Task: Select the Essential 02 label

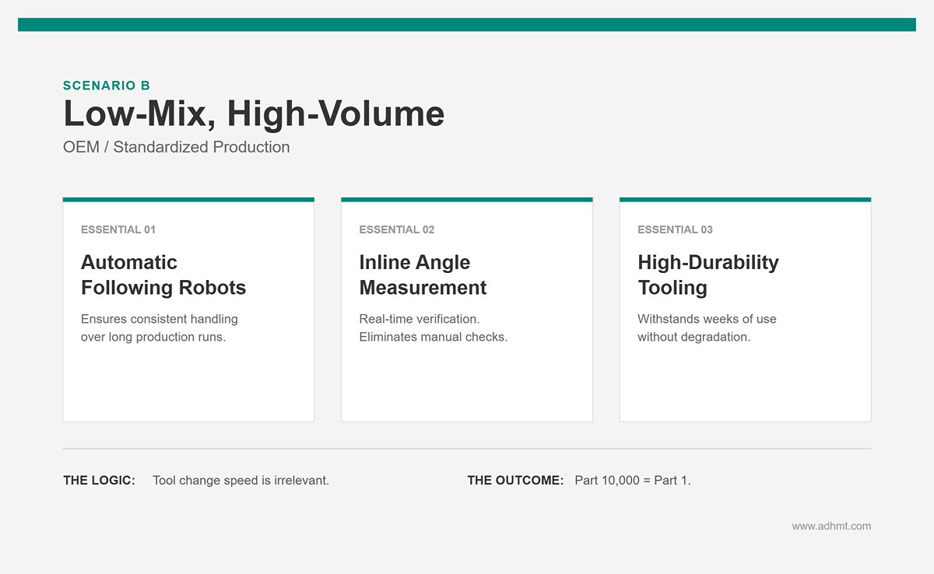Action: (396, 229)
